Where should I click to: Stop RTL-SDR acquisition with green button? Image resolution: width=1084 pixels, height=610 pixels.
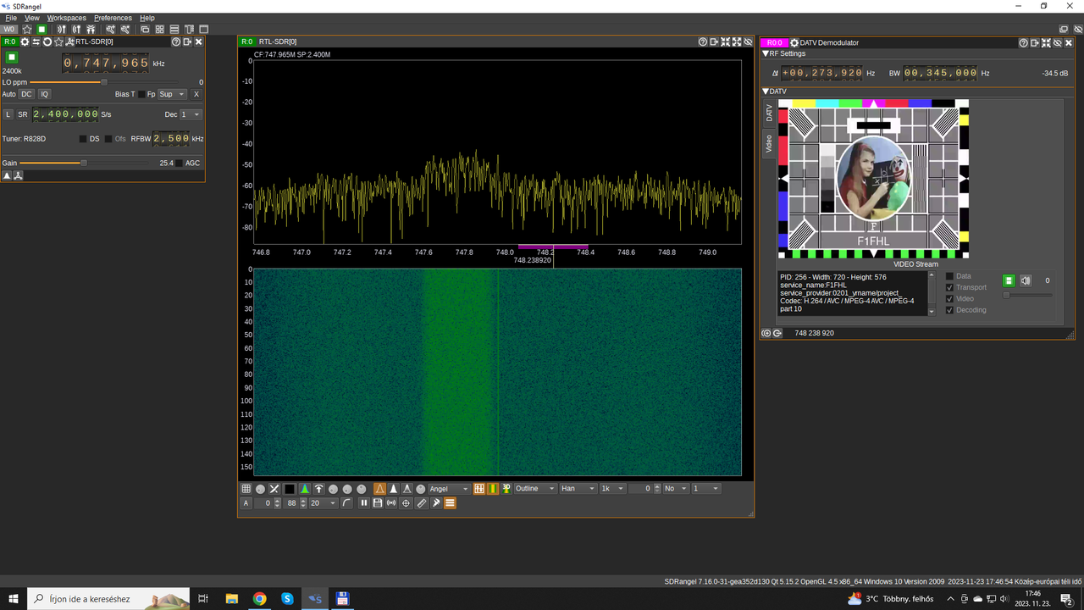(x=12, y=58)
